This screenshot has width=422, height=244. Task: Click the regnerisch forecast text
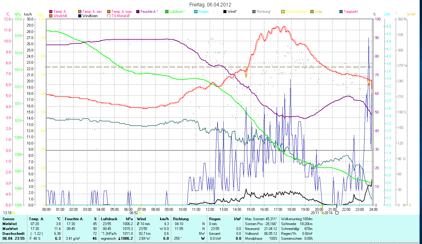(108, 239)
